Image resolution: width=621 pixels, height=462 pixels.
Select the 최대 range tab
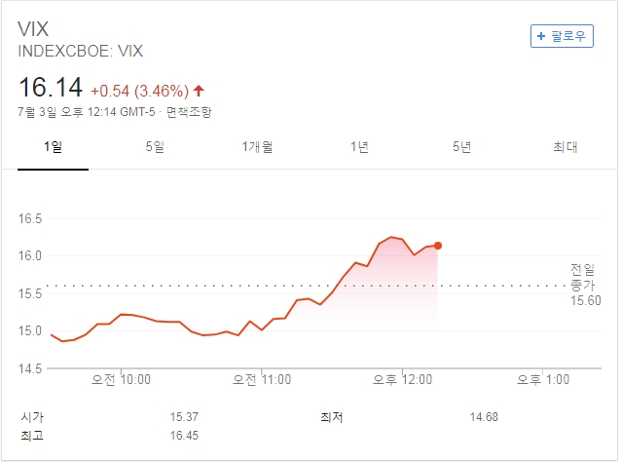tap(565, 147)
